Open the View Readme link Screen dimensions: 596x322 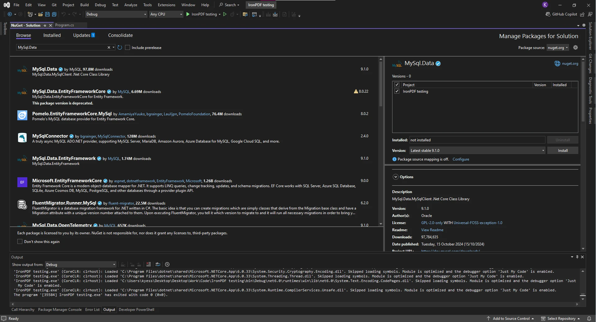click(432, 230)
